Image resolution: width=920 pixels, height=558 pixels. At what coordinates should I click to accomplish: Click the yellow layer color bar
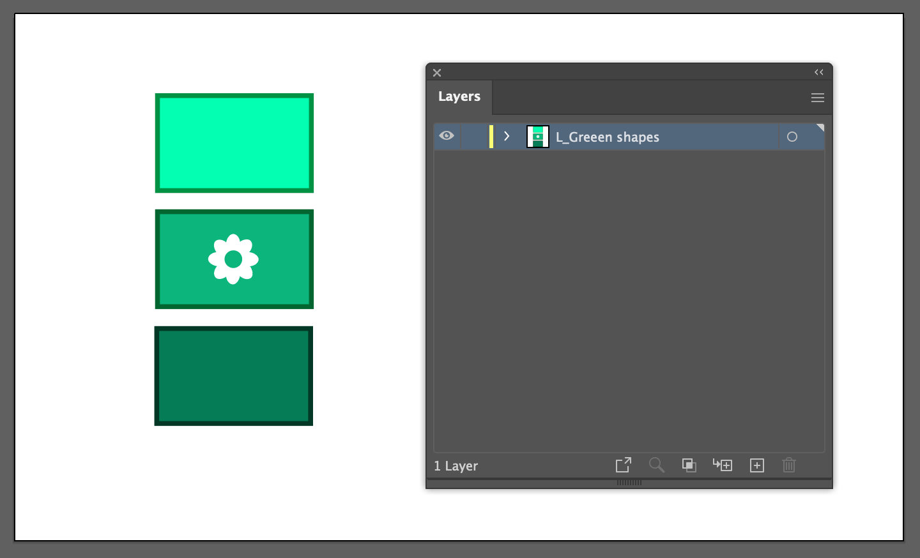tap(491, 137)
